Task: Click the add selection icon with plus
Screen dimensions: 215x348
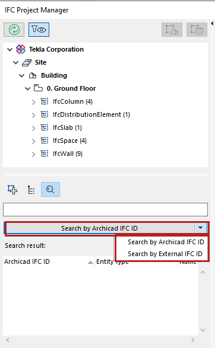Action: 12,190
